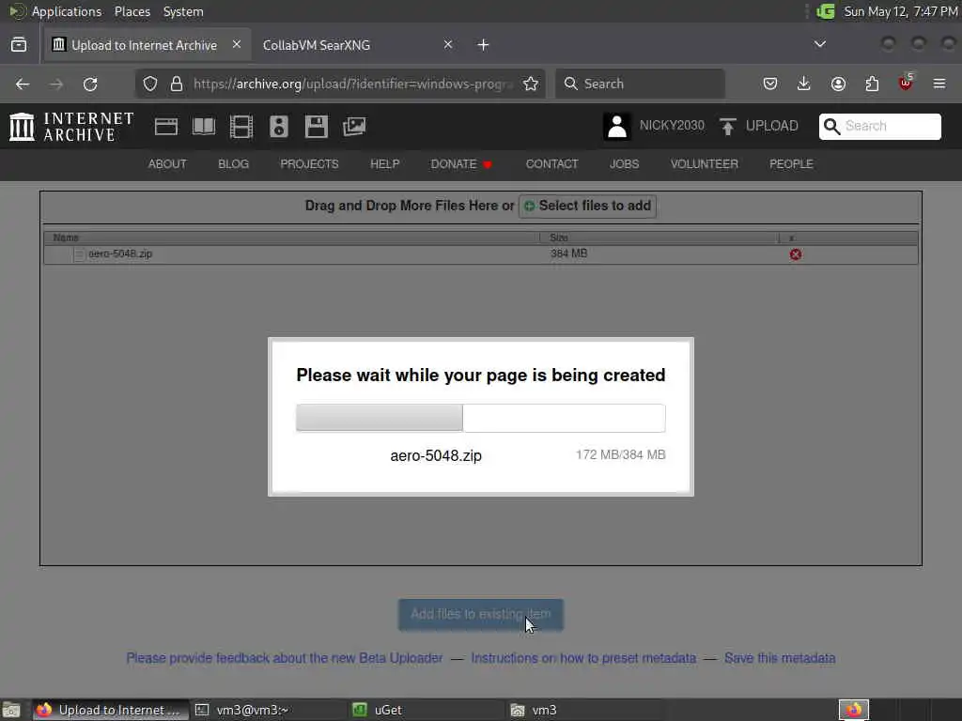Screen dimensions: 962x721
Task: Open the Beta Uploader feedback link
Action: coord(285,658)
